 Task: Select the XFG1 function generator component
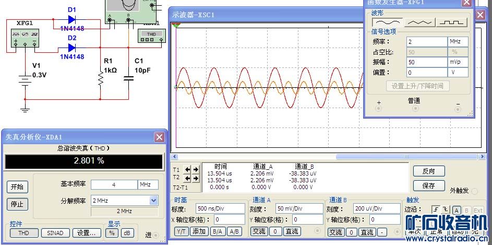25,38
